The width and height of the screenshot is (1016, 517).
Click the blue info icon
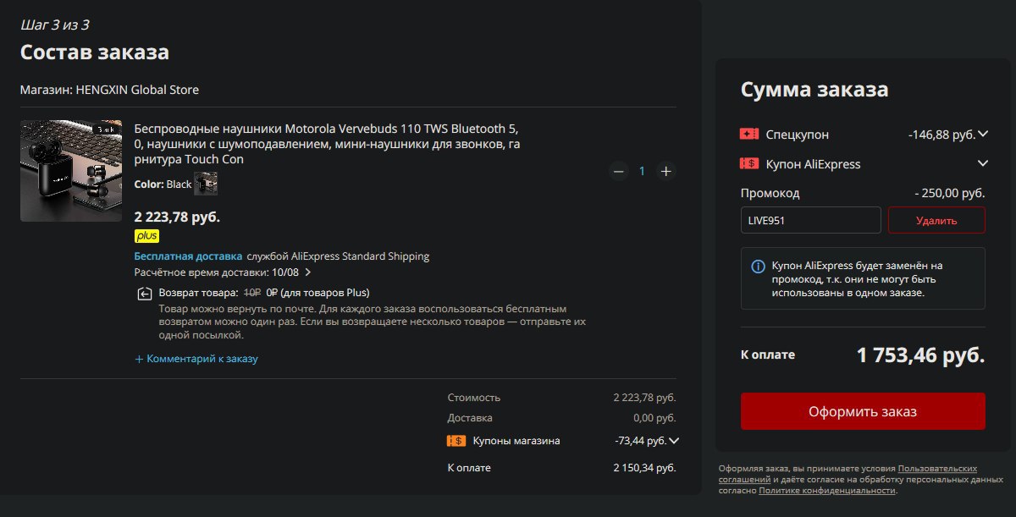click(759, 267)
